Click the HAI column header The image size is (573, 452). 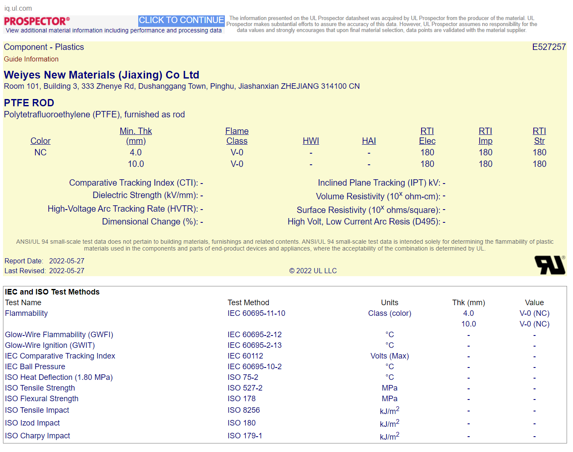[x=369, y=141]
